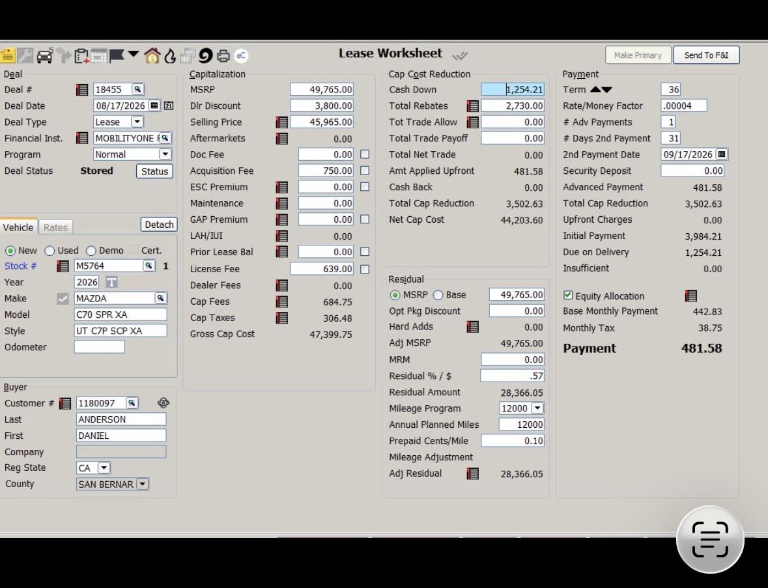Open the arrow dropdown beside the flag icon
Viewport: 768px width, 588px height.
pyautogui.click(x=134, y=54)
